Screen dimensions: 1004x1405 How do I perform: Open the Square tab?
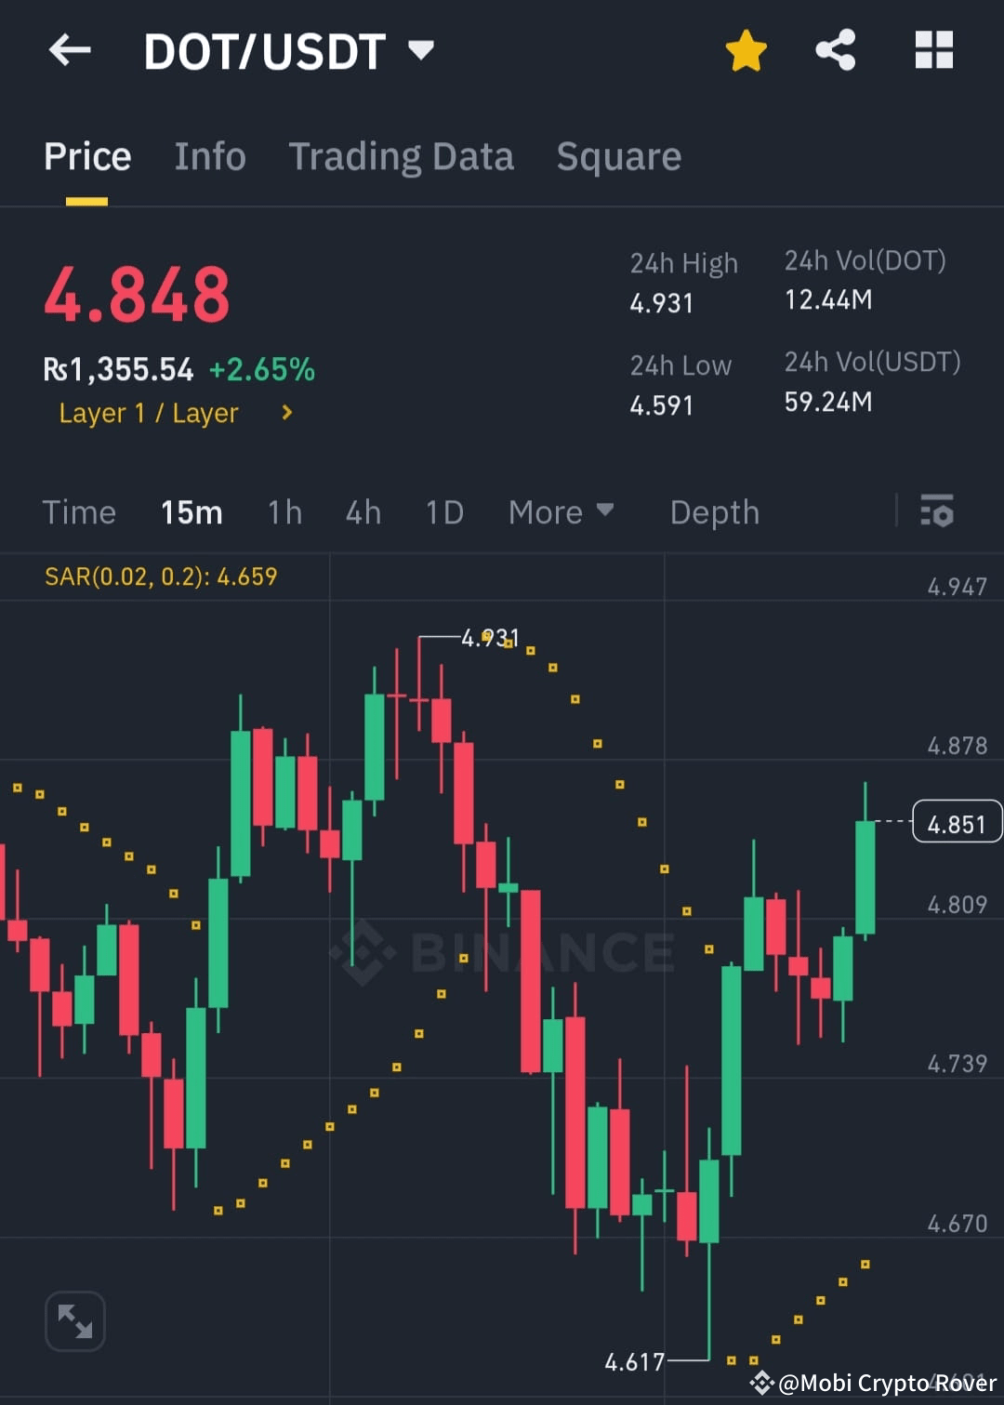[x=618, y=156]
